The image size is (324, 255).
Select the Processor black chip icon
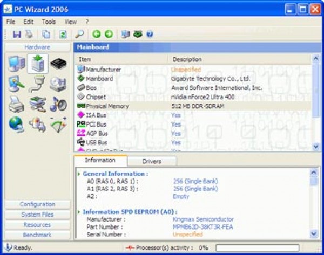(x=59, y=64)
